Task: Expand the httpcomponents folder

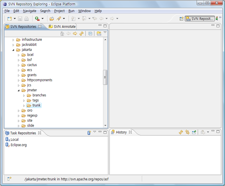Action: point(19,80)
